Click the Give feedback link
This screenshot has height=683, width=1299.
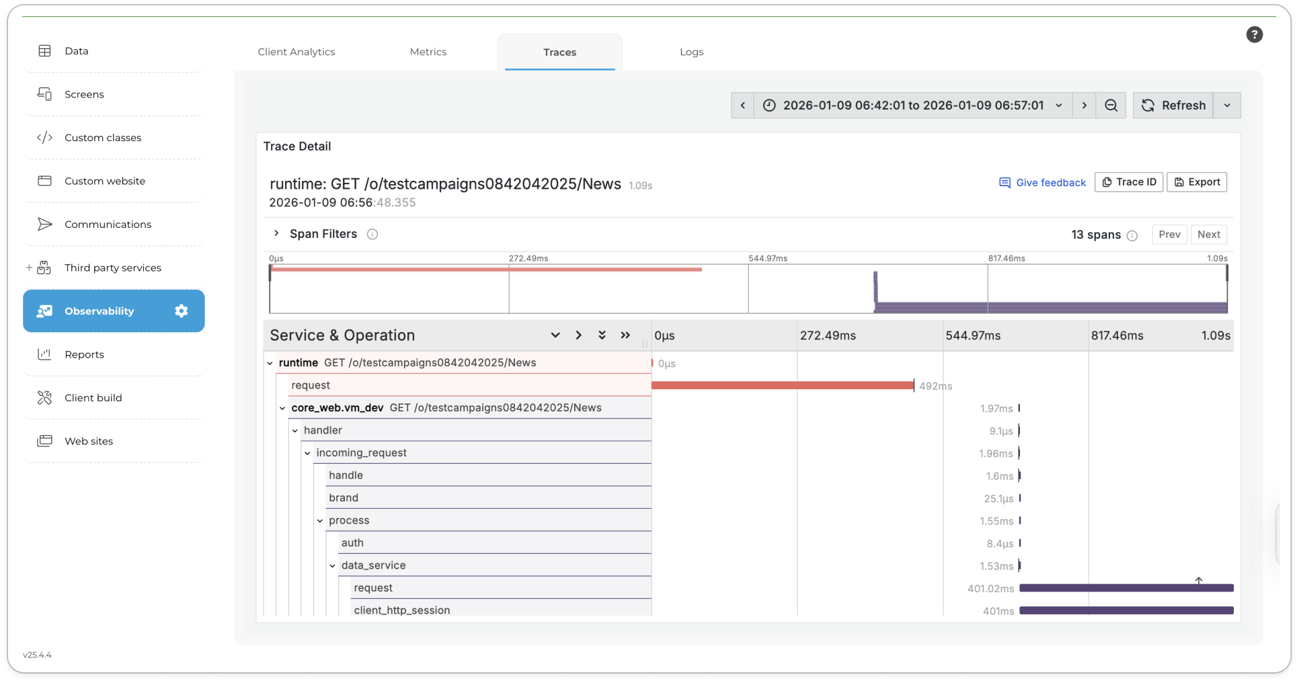(1042, 183)
